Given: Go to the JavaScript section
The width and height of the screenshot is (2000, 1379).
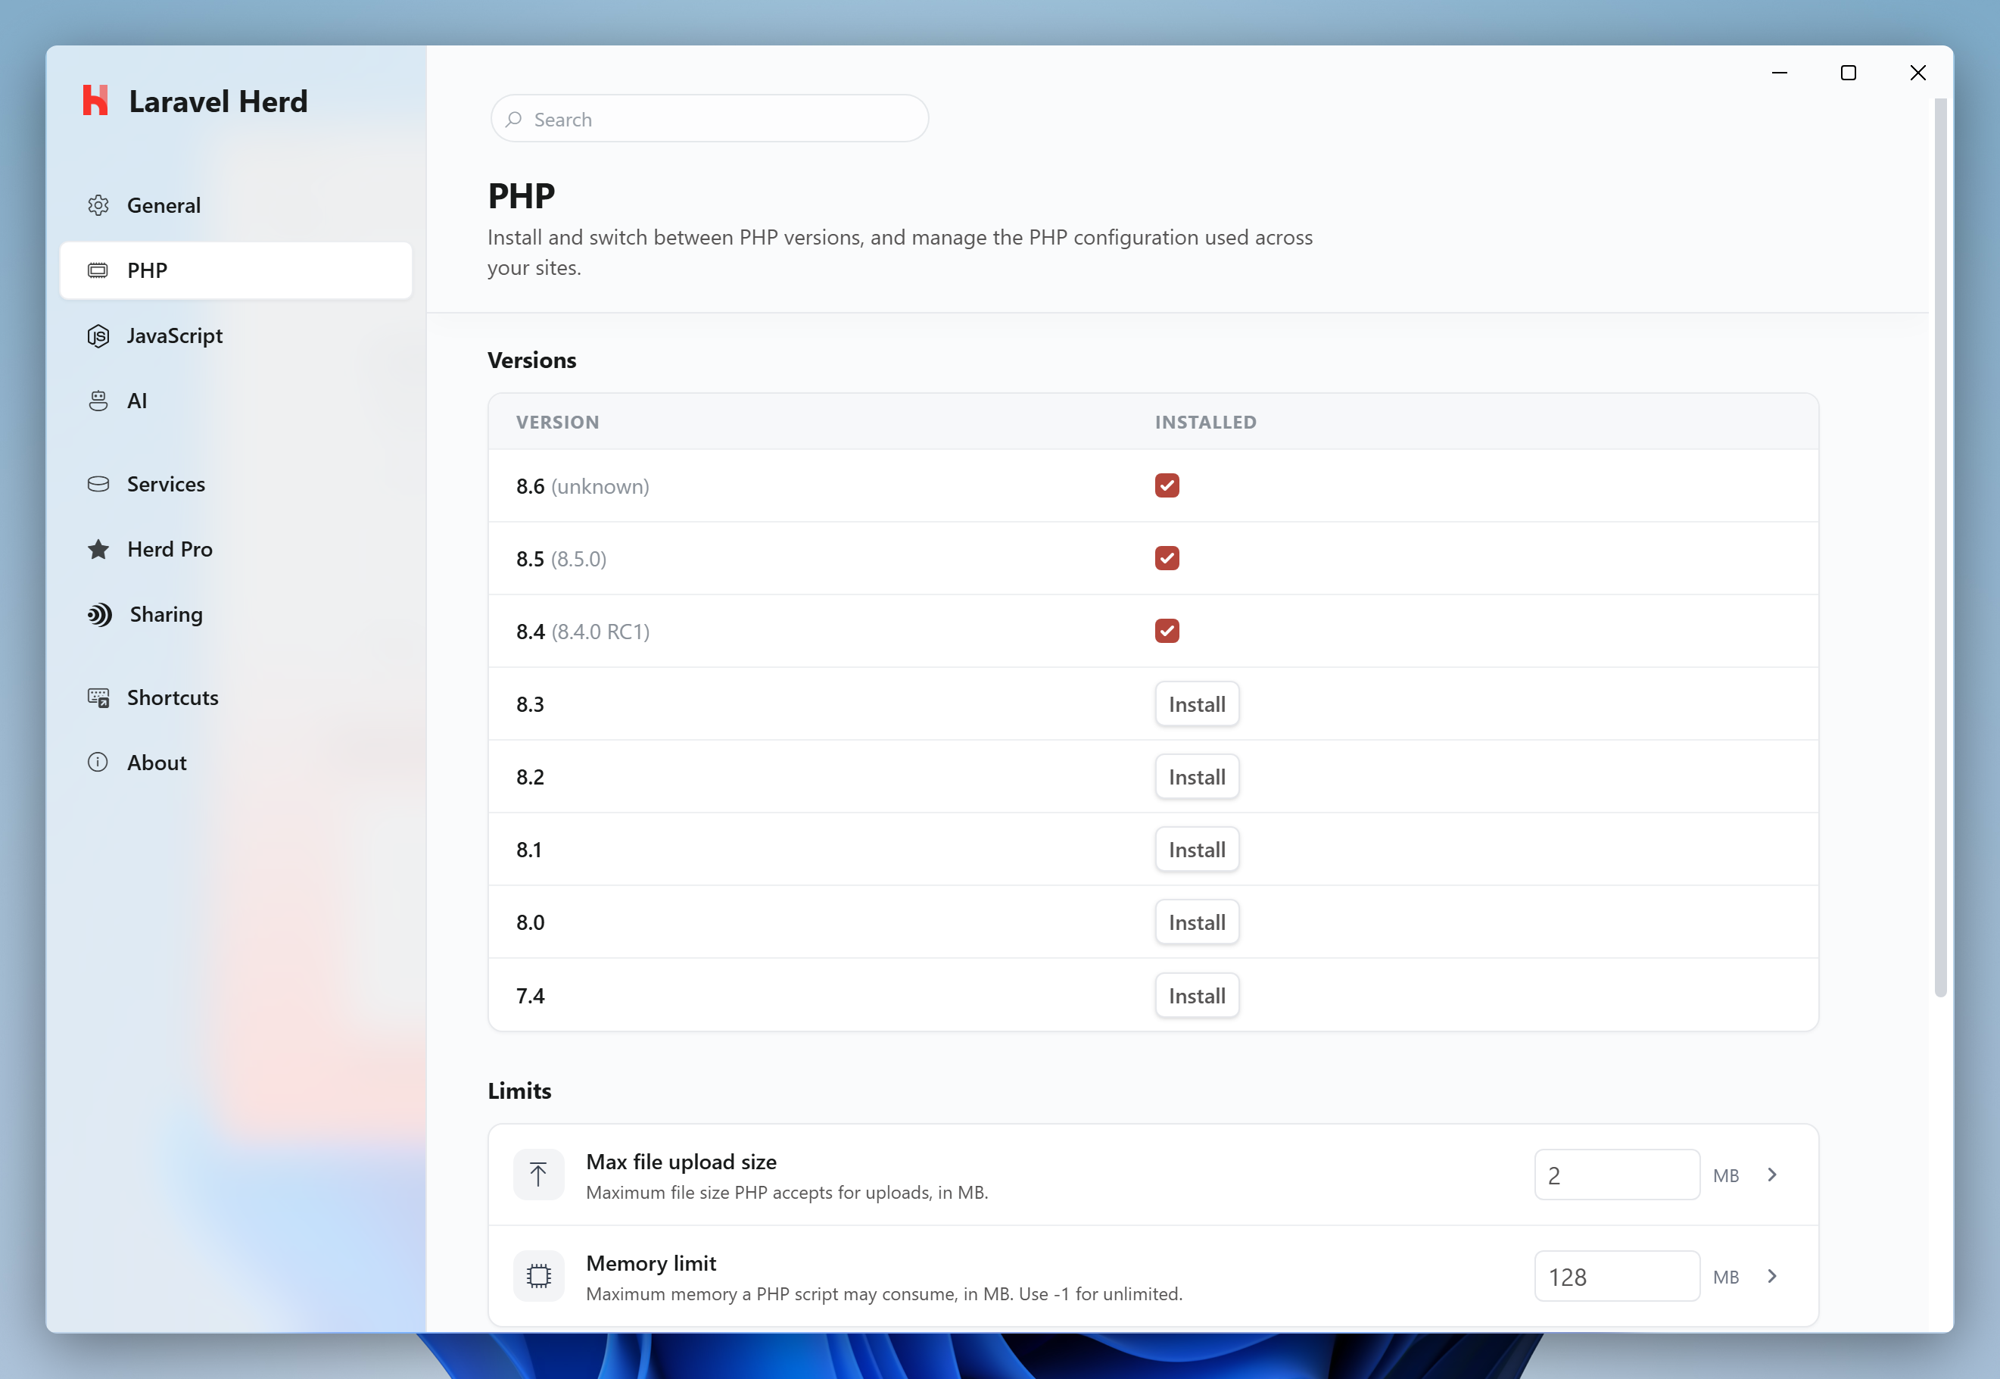Looking at the screenshot, I should tap(235, 335).
